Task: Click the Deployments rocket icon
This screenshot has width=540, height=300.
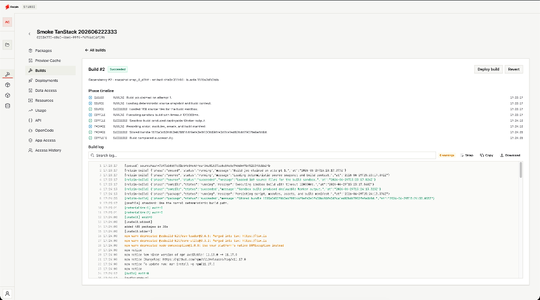Action: tap(30, 80)
